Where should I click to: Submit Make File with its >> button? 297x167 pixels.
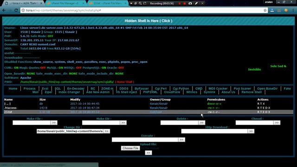[54, 122]
